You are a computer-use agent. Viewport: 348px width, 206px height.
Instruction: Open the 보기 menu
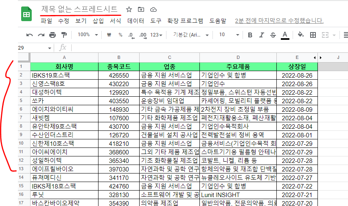[x=81, y=21]
